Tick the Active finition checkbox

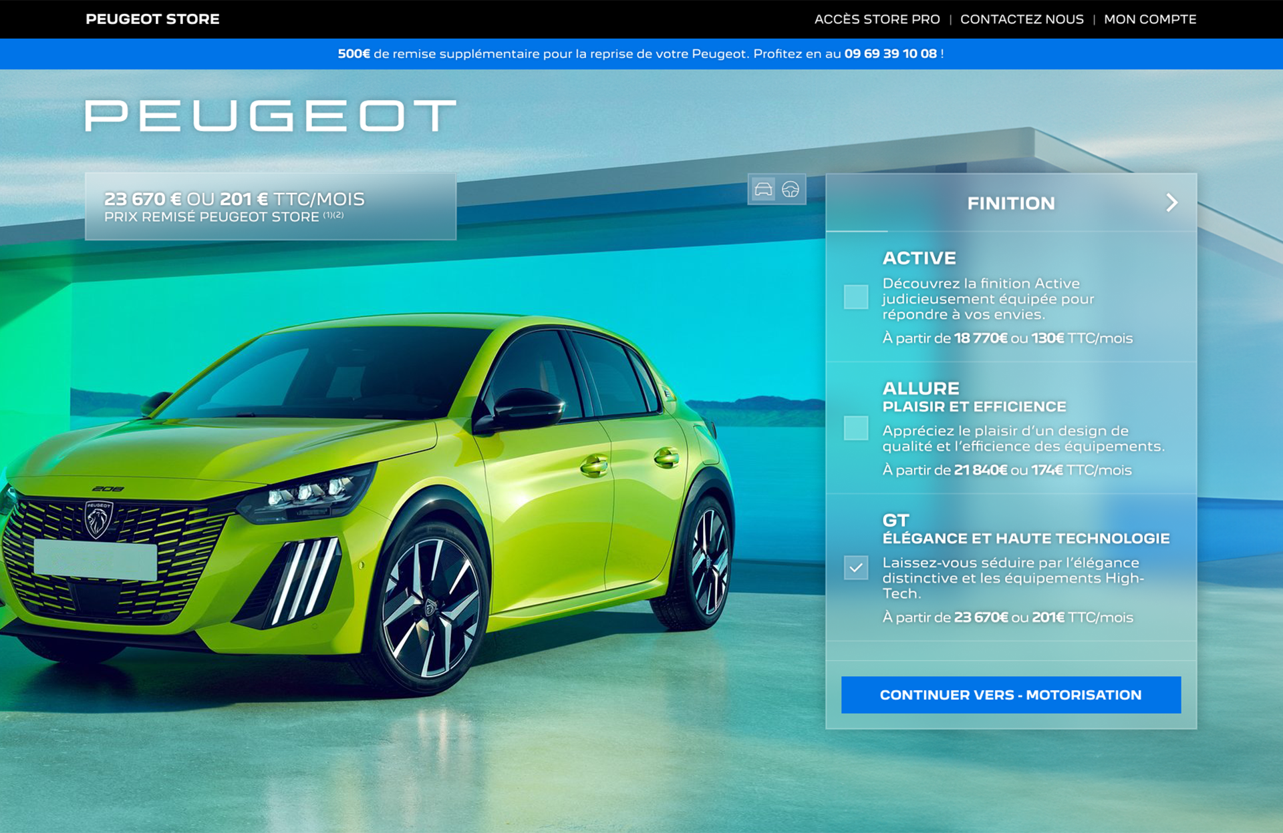pyautogui.click(x=855, y=297)
